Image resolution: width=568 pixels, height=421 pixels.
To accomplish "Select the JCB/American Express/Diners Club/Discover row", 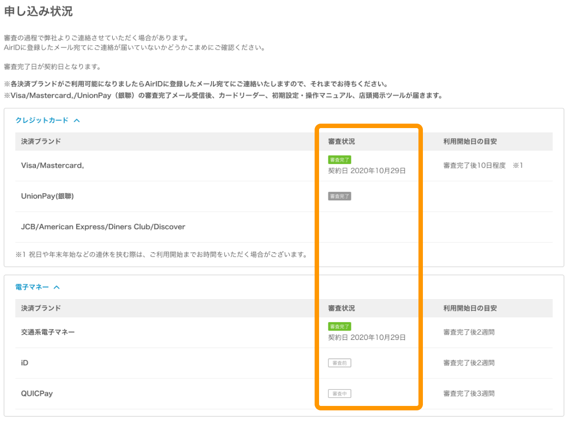I will (x=103, y=227).
